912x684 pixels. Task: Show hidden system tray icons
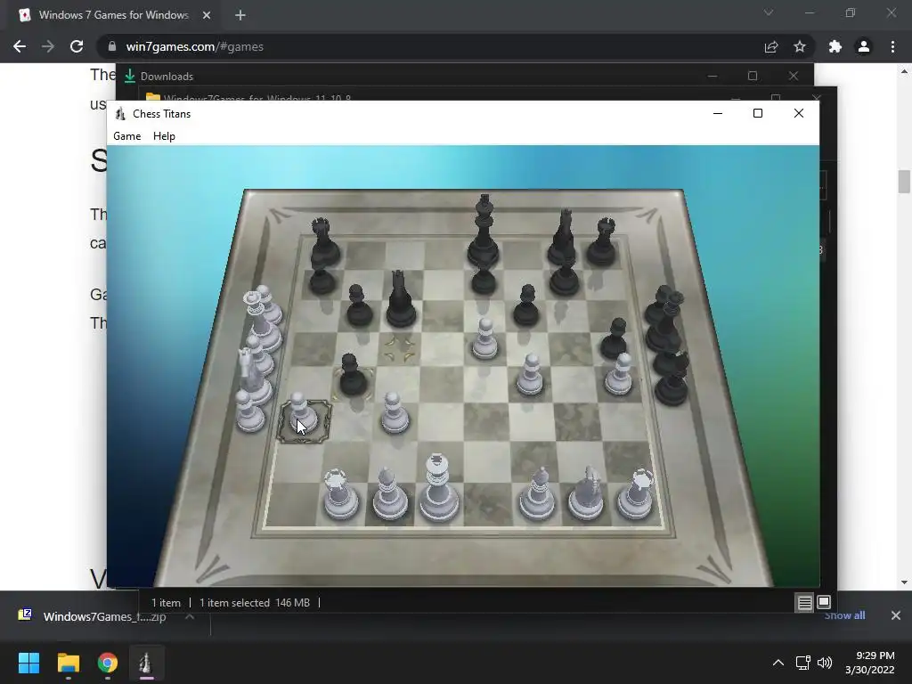tap(778, 663)
